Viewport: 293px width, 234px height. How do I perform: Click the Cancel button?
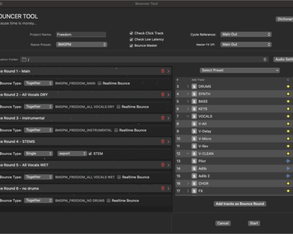[x=223, y=223]
